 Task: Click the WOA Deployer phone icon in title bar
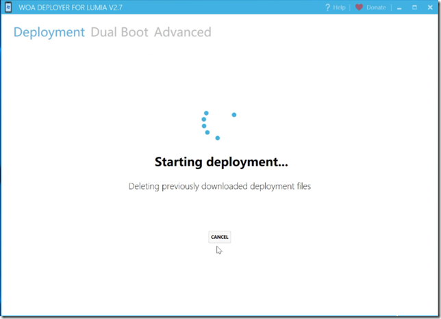(x=8, y=8)
